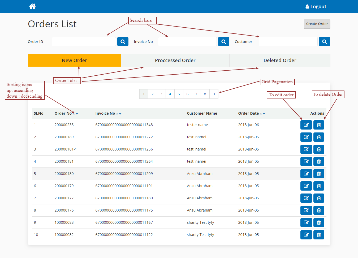Click the Order ID search magnifier button
358x258 pixels.
[x=123, y=42]
